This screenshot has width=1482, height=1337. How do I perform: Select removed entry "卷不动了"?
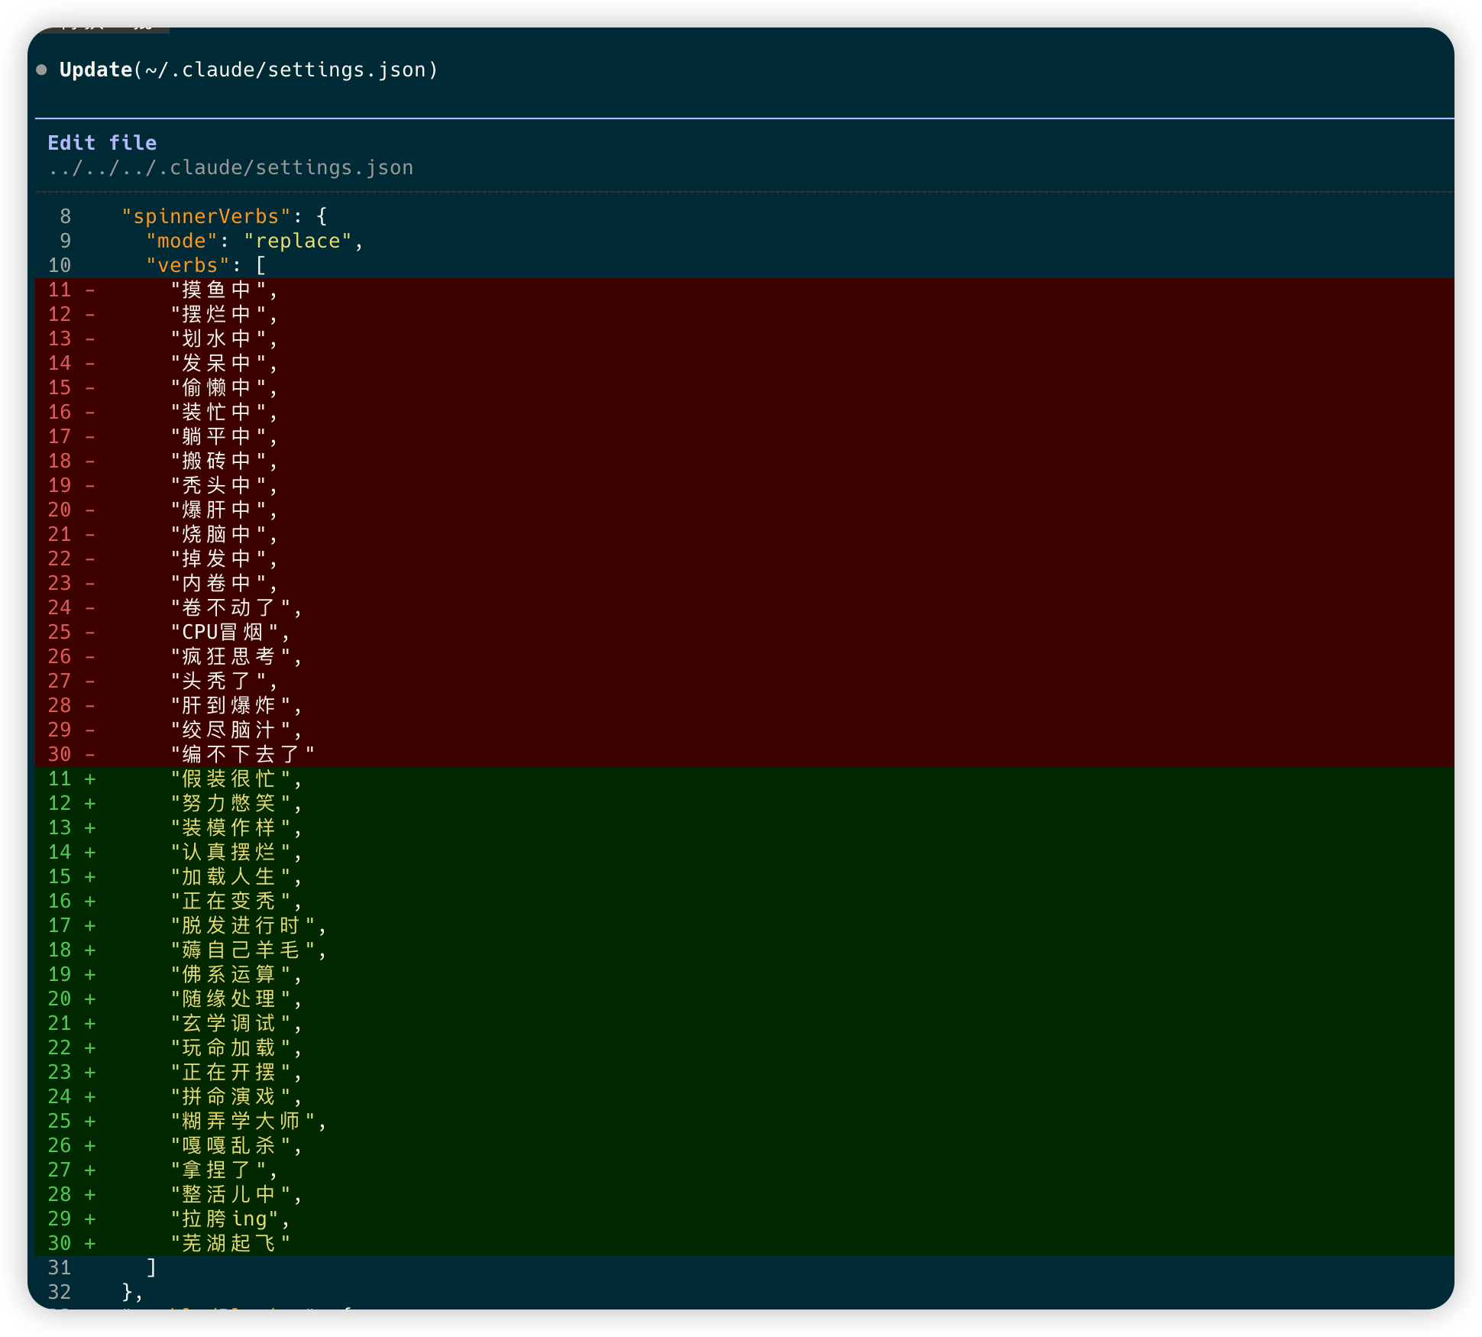tap(231, 607)
